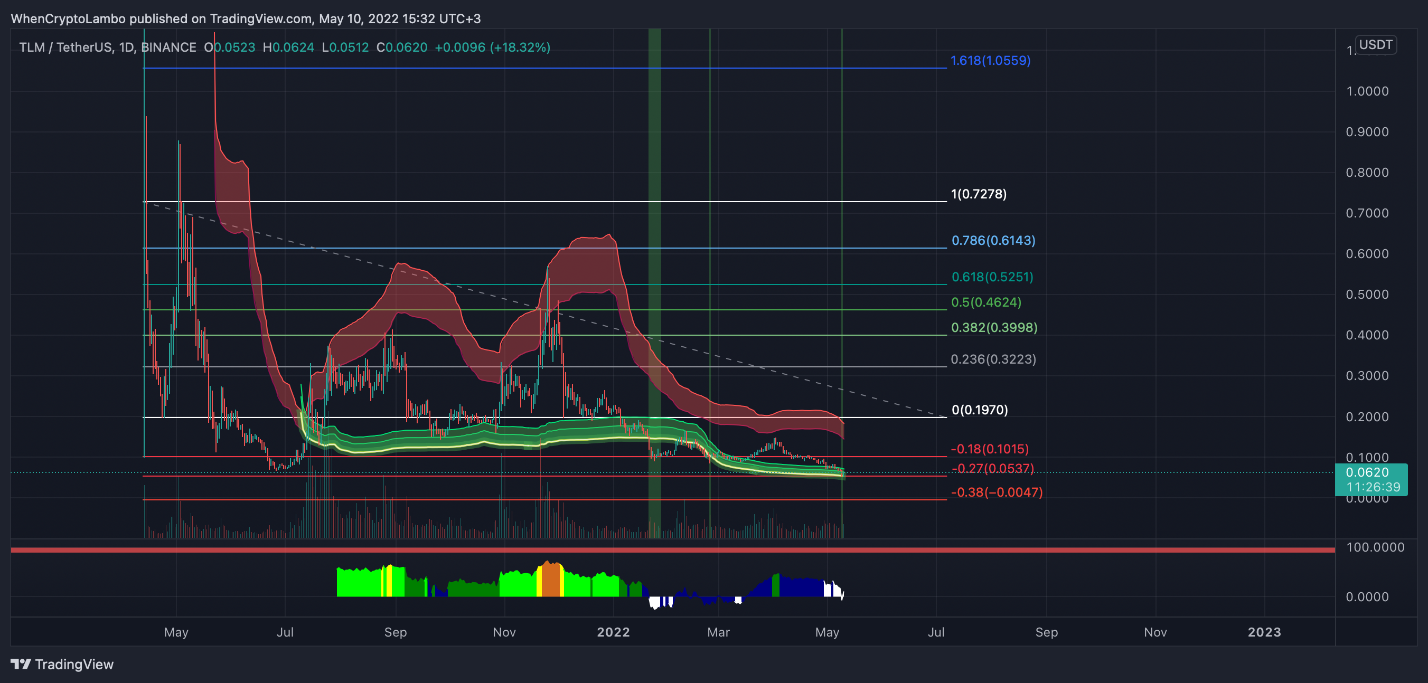Select the 0.786(0.6143) Fibonacci label

click(x=993, y=240)
